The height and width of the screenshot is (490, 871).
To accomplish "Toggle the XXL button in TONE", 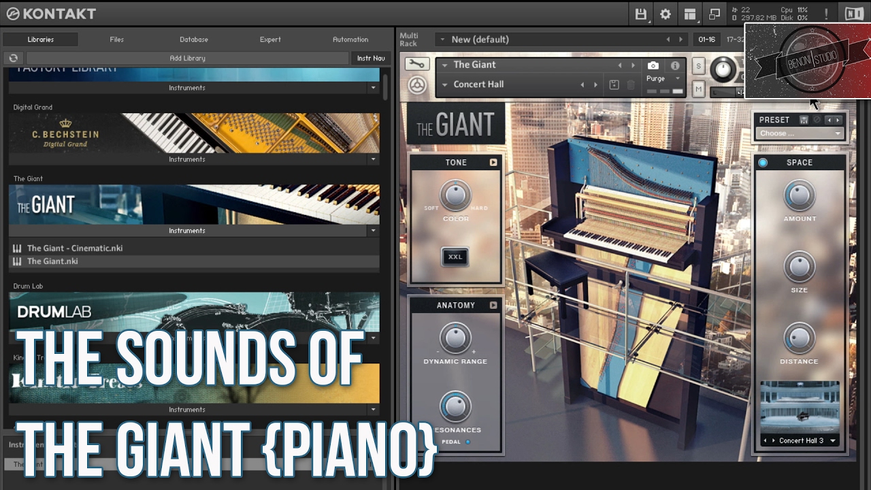I will [x=455, y=257].
